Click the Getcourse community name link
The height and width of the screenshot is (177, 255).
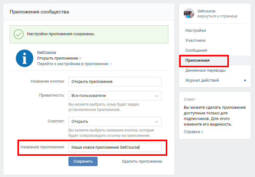coord(206,11)
